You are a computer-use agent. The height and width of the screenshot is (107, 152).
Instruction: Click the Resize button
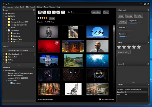coord(129,16)
